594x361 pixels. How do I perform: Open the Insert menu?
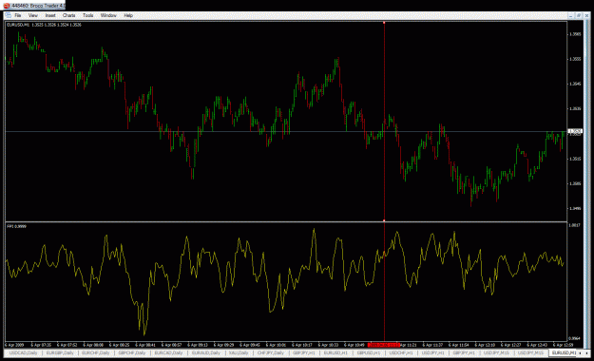click(x=50, y=15)
